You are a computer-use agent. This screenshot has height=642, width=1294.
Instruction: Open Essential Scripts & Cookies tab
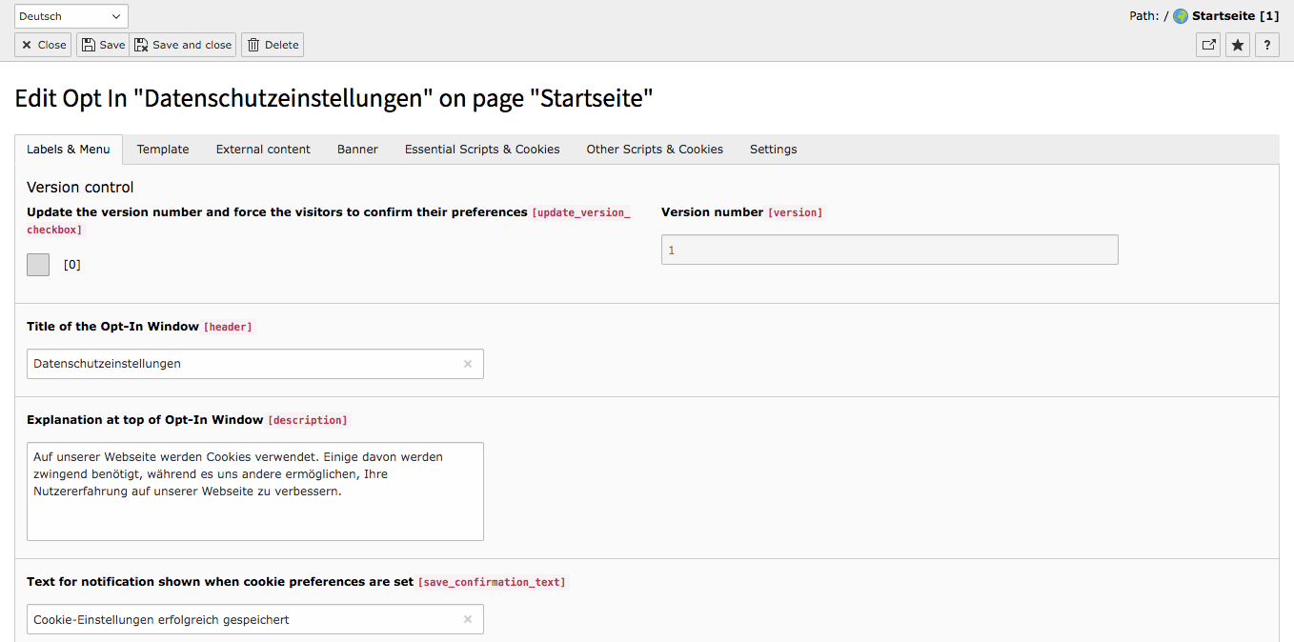point(482,150)
